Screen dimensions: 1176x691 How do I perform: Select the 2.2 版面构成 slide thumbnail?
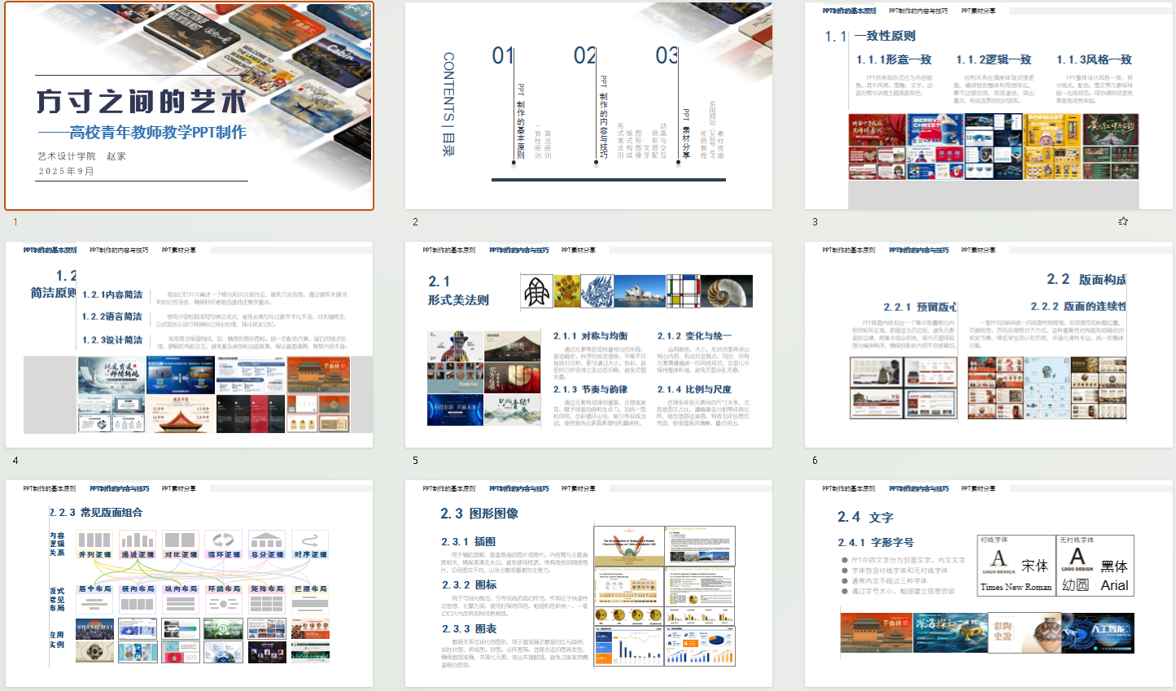[988, 344]
